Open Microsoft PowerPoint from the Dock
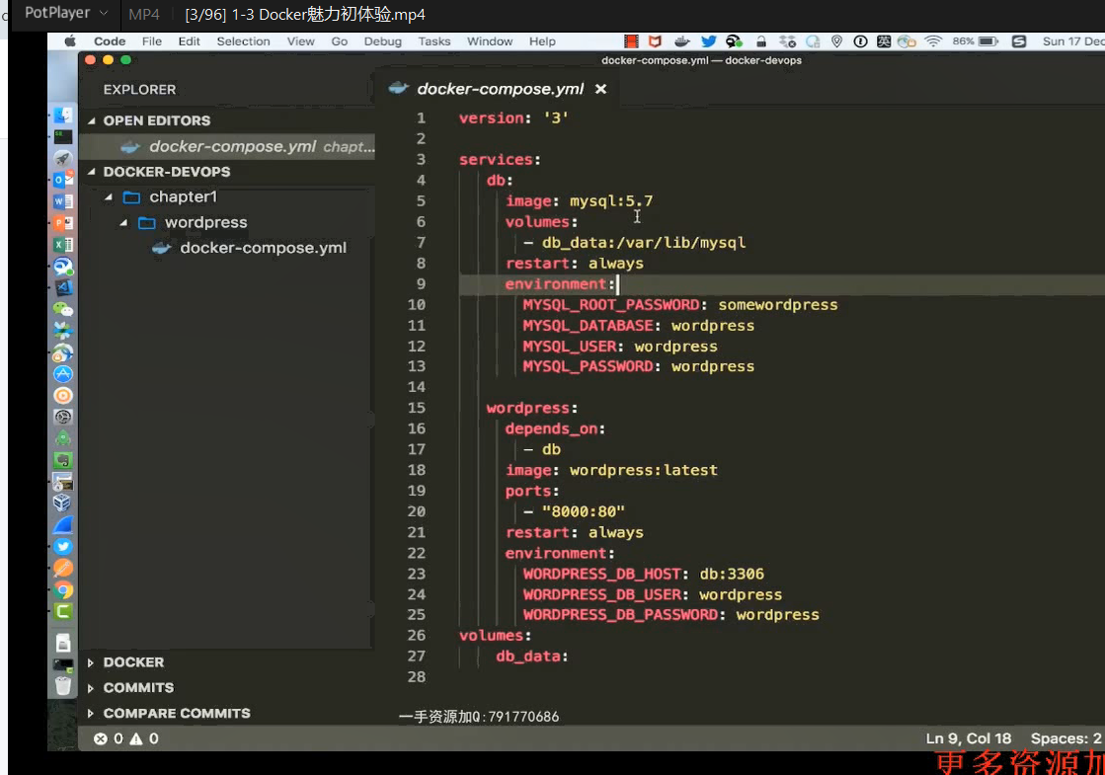The image size is (1105, 775). pyautogui.click(x=63, y=223)
